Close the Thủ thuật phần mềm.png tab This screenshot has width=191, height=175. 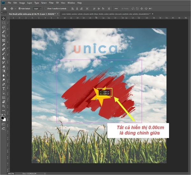[x=58, y=14]
